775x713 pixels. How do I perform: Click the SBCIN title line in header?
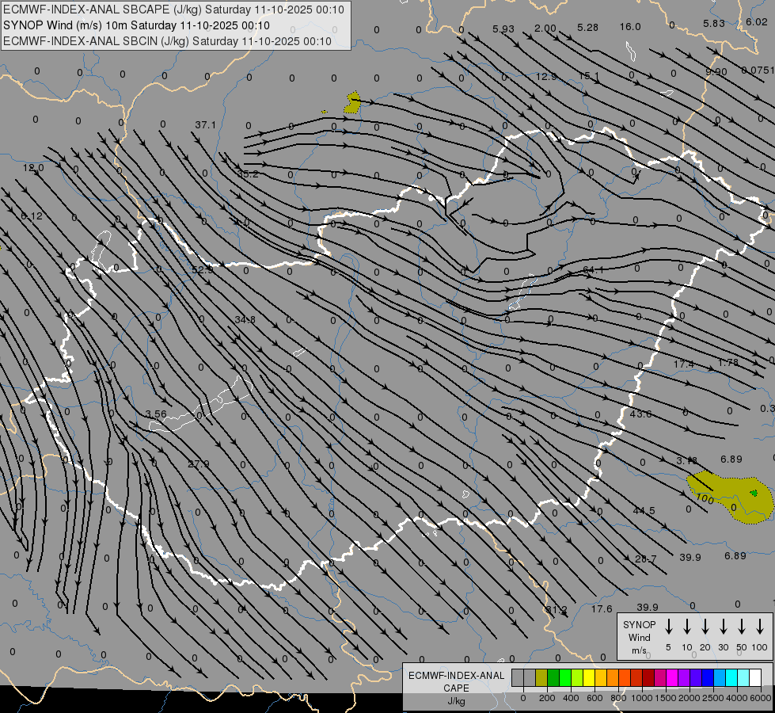tap(167, 41)
